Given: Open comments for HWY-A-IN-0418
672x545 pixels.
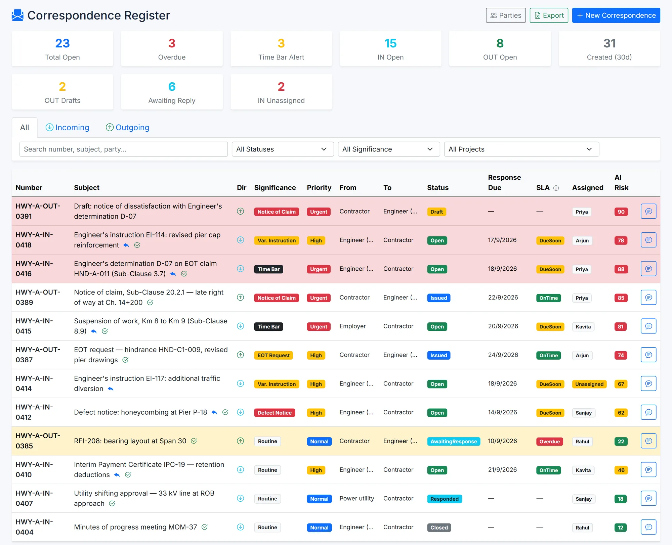Looking at the screenshot, I should pos(648,240).
